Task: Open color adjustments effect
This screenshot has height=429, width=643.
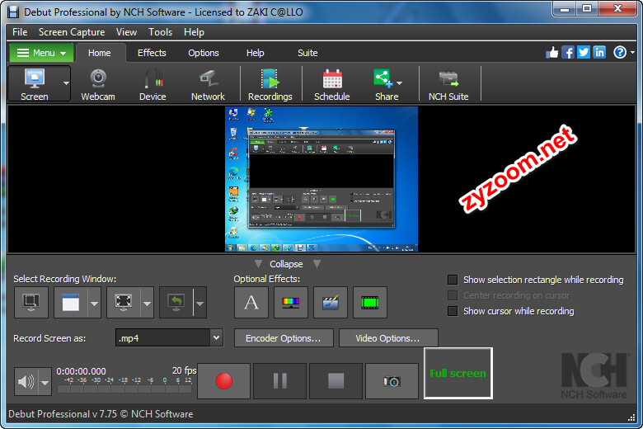Action: click(291, 303)
